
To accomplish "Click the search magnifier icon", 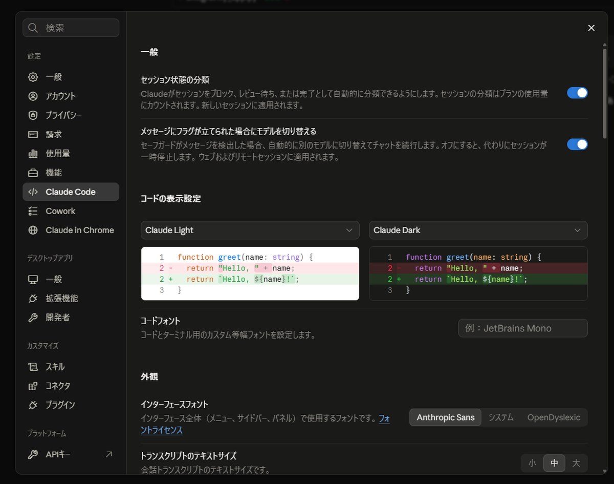I will (x=33, y=28).
